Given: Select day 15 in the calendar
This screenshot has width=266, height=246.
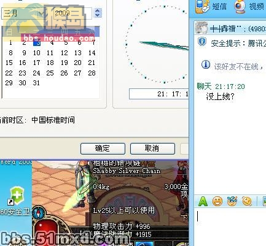Looking at the screenshot, I should point(9,63).
